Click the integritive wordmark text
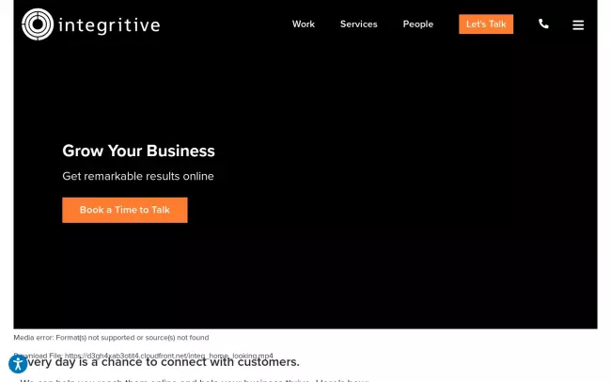611x382 pixels. coord(109,25)
